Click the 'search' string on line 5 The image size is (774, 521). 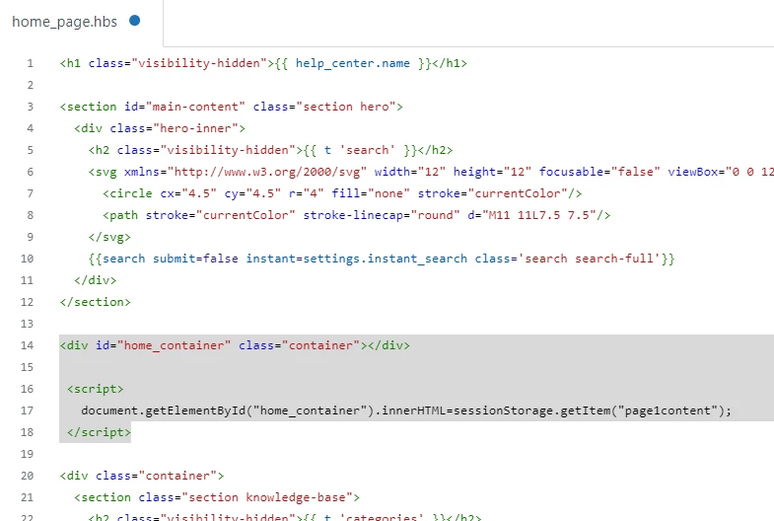pos(367,150)
